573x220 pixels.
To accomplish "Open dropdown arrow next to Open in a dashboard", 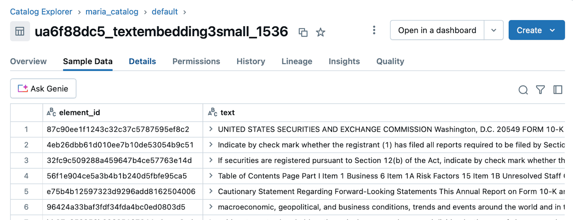I will pos(494,30).
